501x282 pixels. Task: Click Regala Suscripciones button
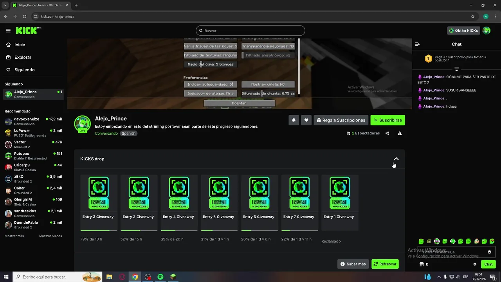(341, 120)
